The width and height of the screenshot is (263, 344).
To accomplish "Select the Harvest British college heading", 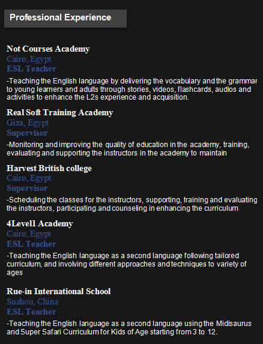I will coord(49,168).
